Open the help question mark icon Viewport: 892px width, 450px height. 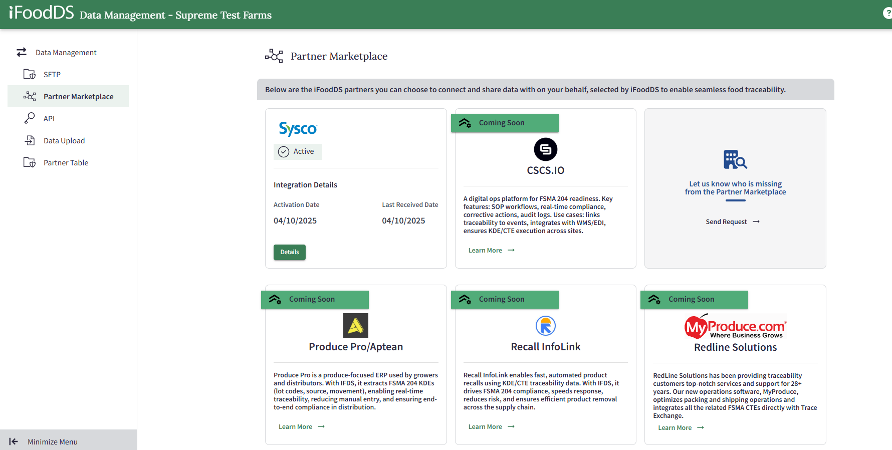tap(887, 14)
